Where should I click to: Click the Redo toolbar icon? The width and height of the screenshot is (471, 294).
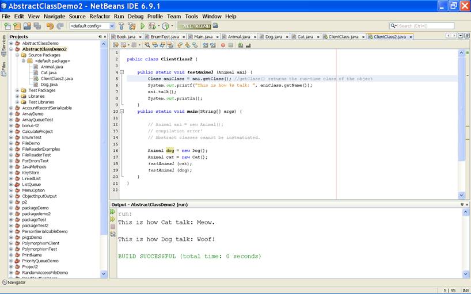tap(60, 26)
